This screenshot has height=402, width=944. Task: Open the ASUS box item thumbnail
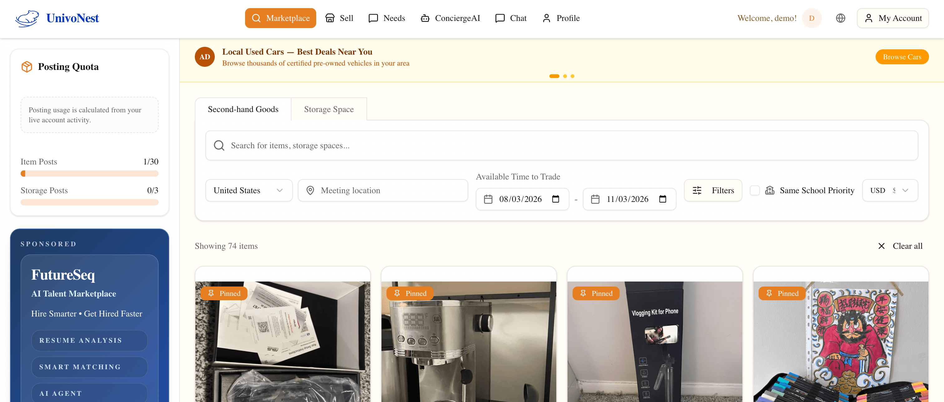click(x=283, y=341)
